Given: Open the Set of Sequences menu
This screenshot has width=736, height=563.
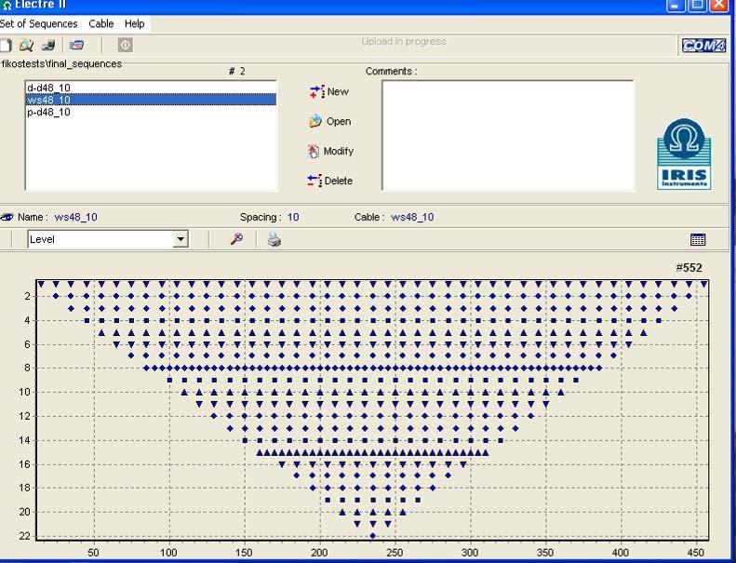Looking at the screenshot, I should (38, 23).
